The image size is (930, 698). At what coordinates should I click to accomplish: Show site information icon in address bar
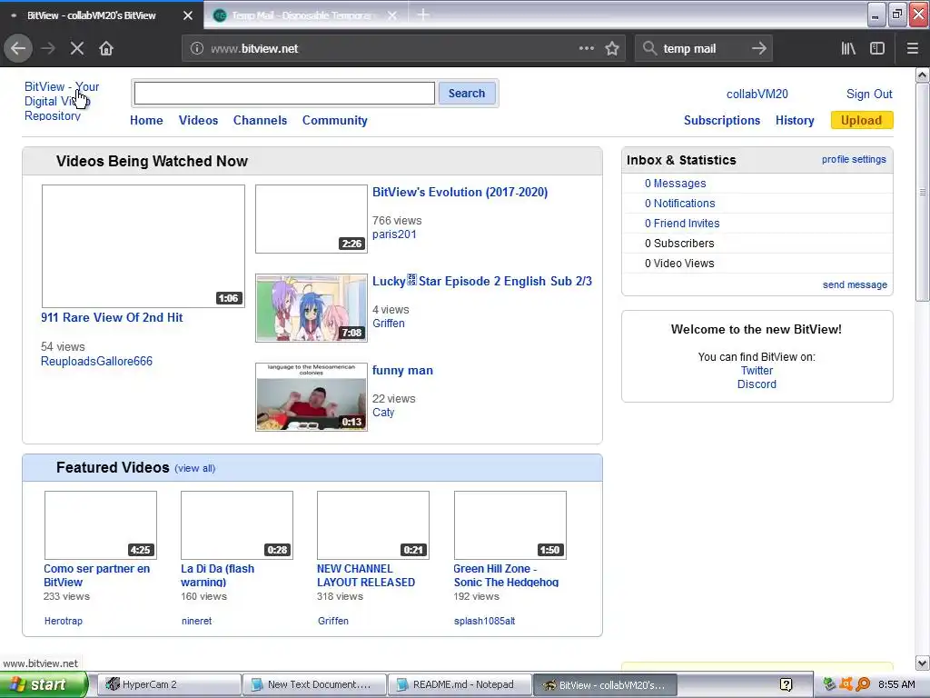197,49
